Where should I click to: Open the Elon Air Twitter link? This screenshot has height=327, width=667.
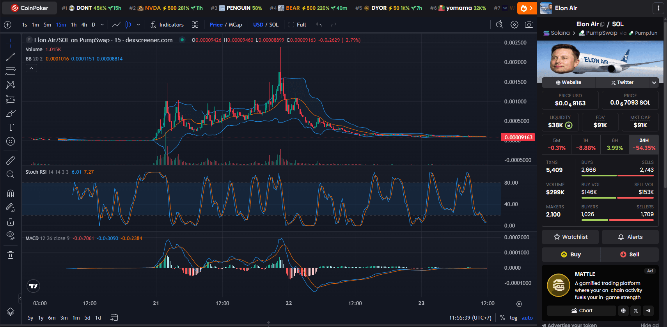[x=623, y=82]
